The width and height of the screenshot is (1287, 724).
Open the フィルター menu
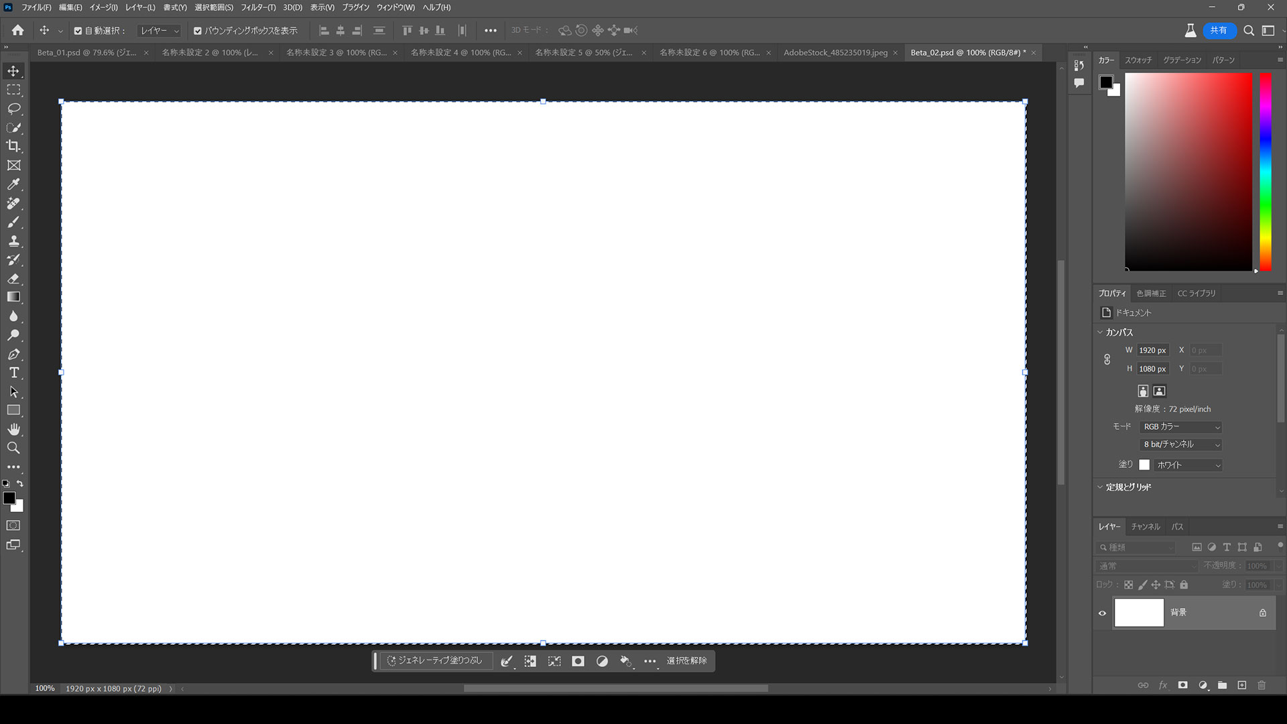tap(257, 7)
